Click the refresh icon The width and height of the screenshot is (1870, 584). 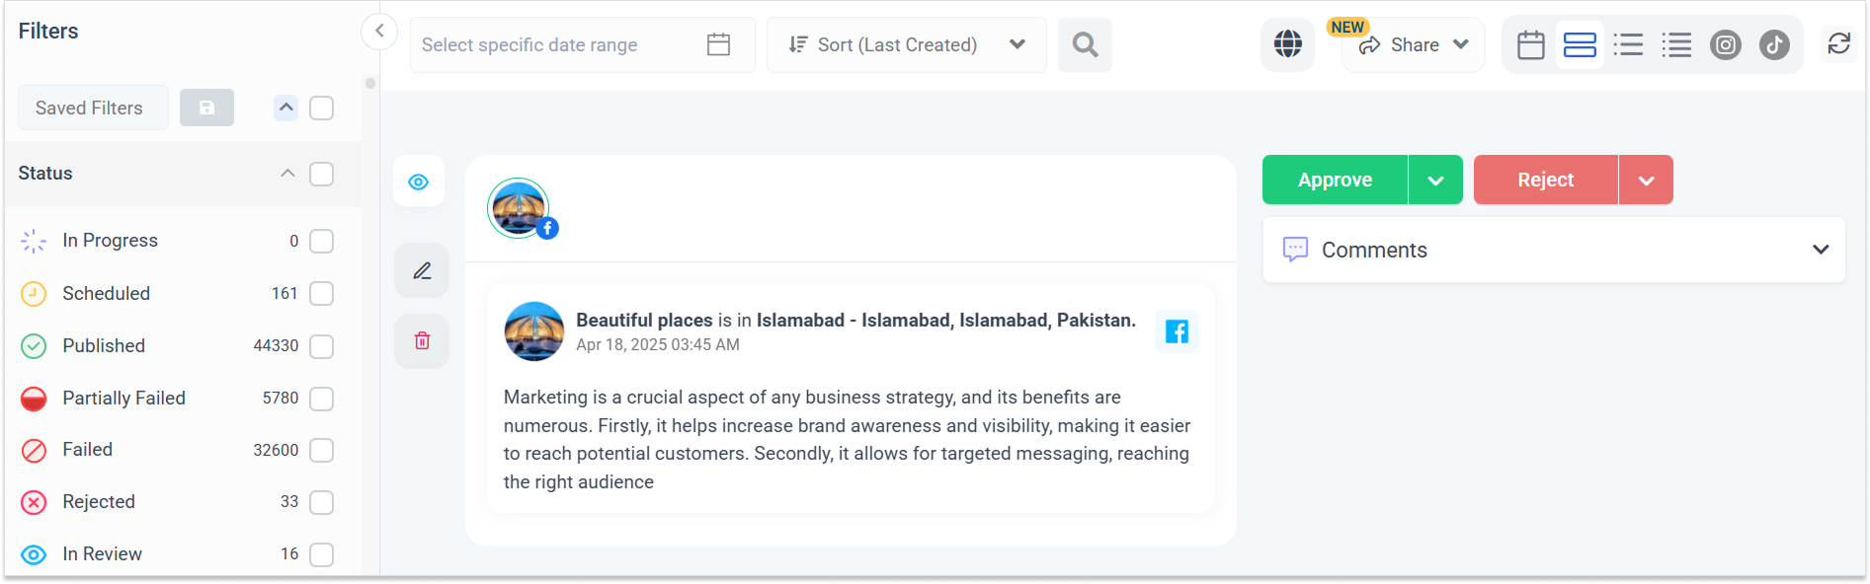tap(1838, 43)
